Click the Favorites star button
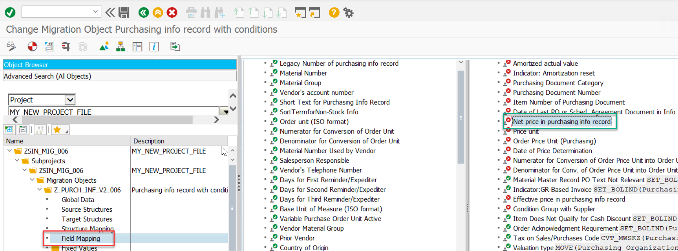Screen dimensions: 678x251 (60, 129)
